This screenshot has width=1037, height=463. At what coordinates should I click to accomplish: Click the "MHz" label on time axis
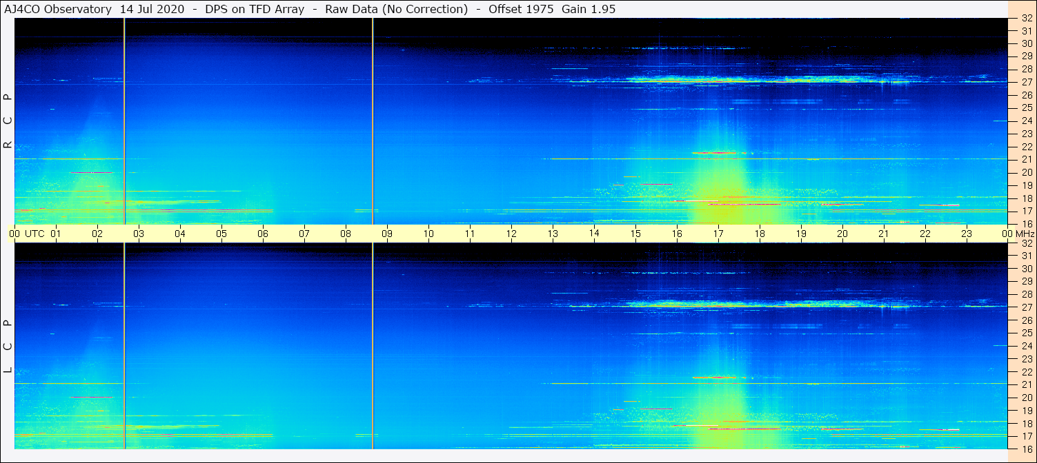pos(1024,234)
